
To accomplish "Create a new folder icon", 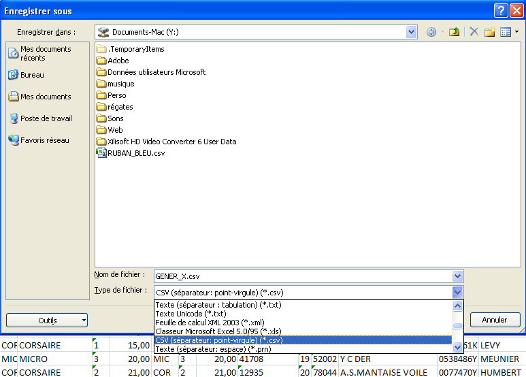I will (x=489, y=32).
